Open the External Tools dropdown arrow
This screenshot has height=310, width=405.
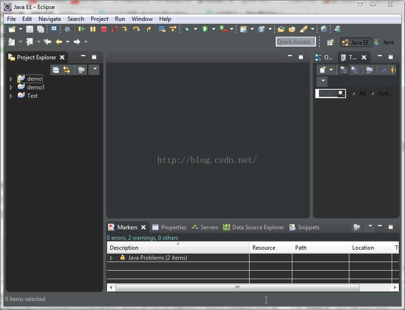(231, 29)
